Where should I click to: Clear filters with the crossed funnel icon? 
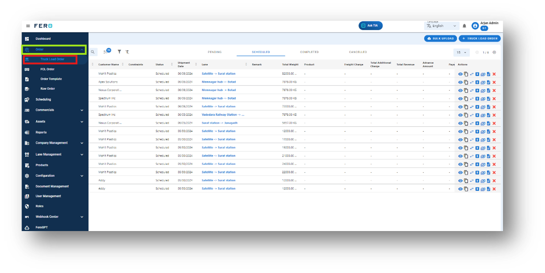(127, 52)
